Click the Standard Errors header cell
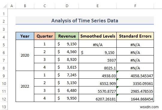The width and height of the screenshot is (162, 110). point(135,36)
